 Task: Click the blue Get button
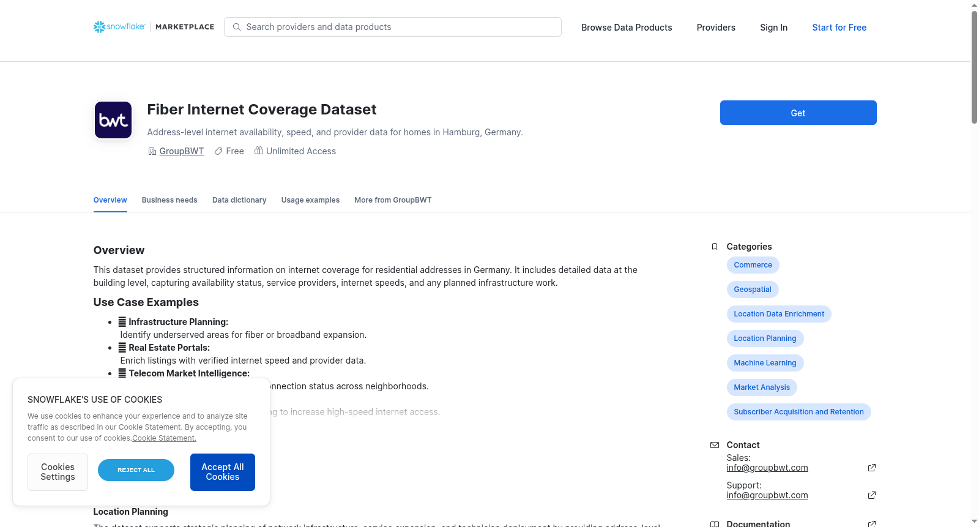tap(798, 113)
